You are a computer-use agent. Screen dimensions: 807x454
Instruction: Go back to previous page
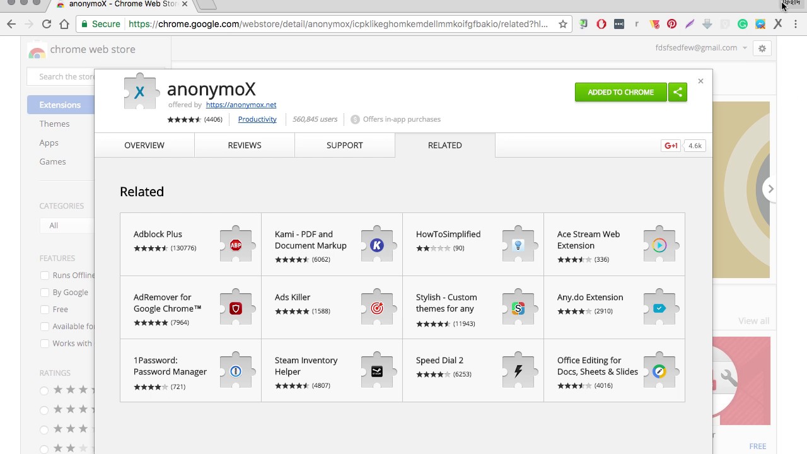click(x=11, y=24)
